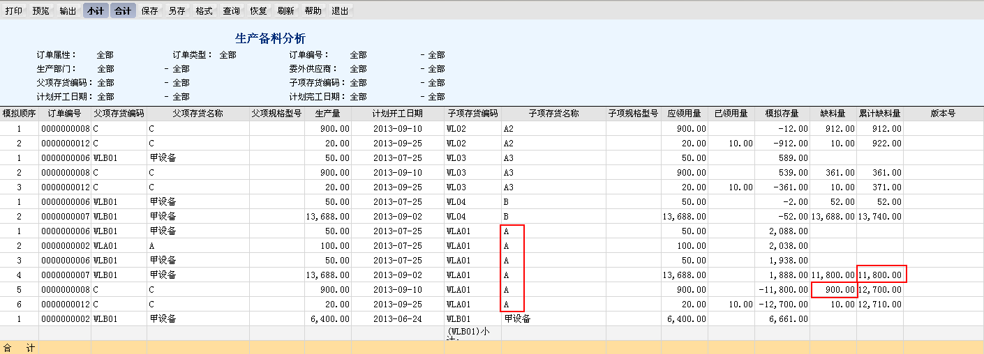Click 累计缺料量 cell 12,700.00

(879, 289)
